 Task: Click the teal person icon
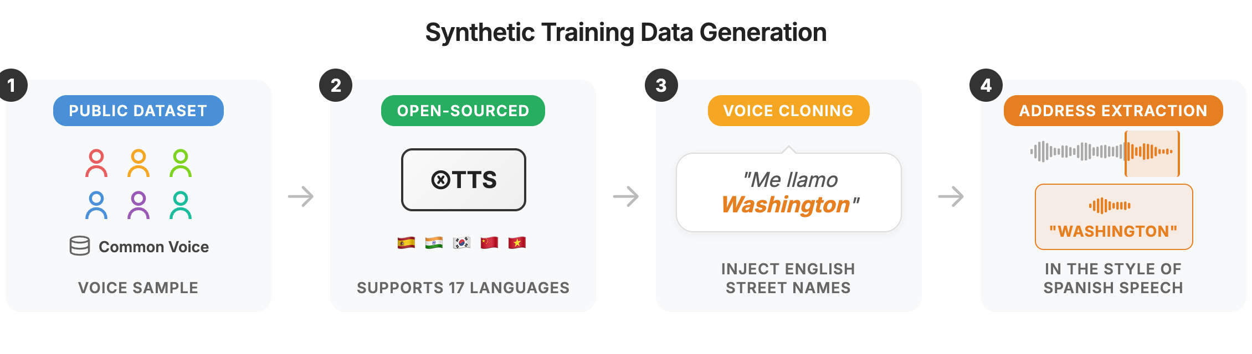click(181, 205)
